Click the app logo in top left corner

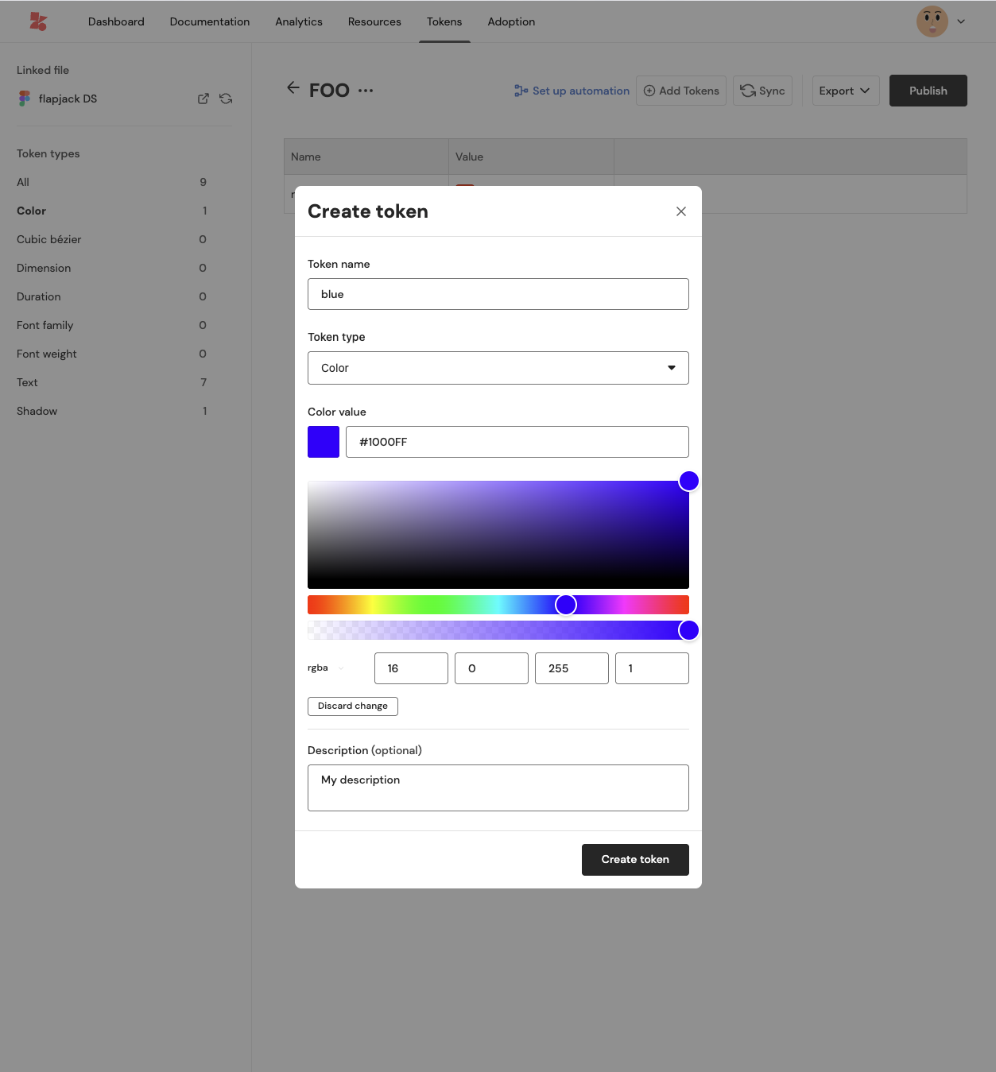[x=37, y=21]
